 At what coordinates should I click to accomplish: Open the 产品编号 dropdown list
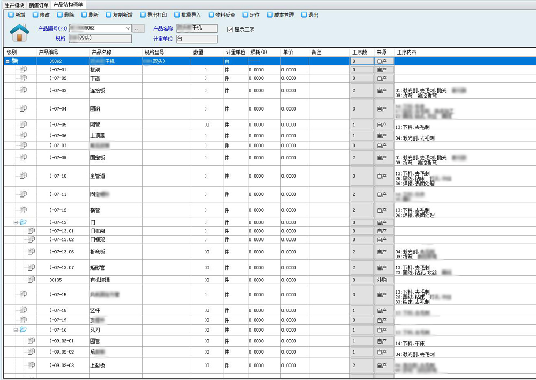(128, 28)
